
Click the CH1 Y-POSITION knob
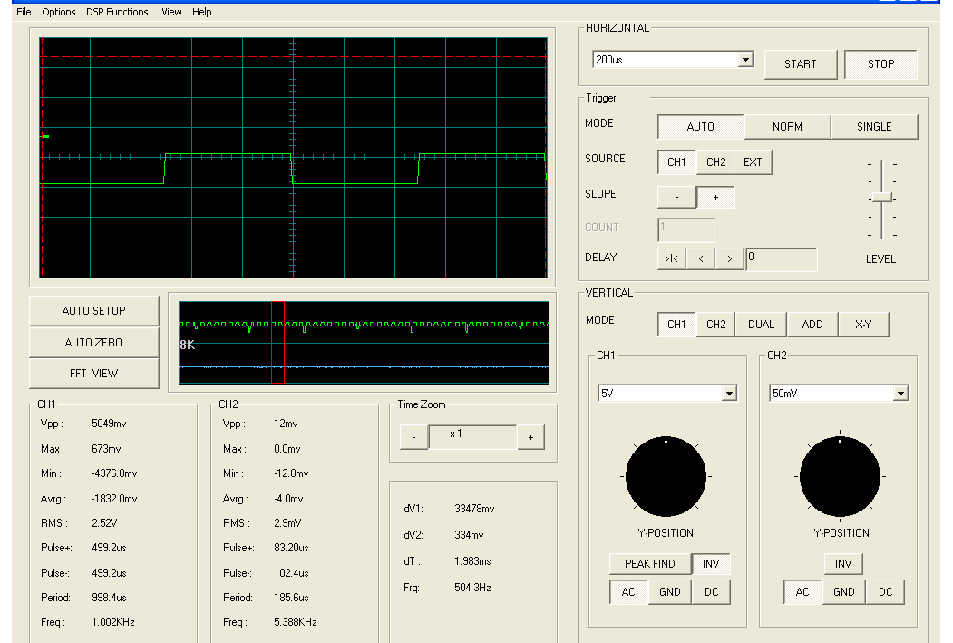(x=666, y=476)
